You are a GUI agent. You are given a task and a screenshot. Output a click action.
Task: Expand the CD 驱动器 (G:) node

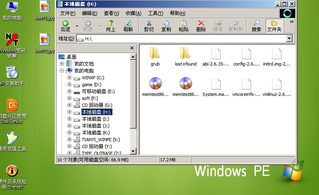click(x=69, y=105)
